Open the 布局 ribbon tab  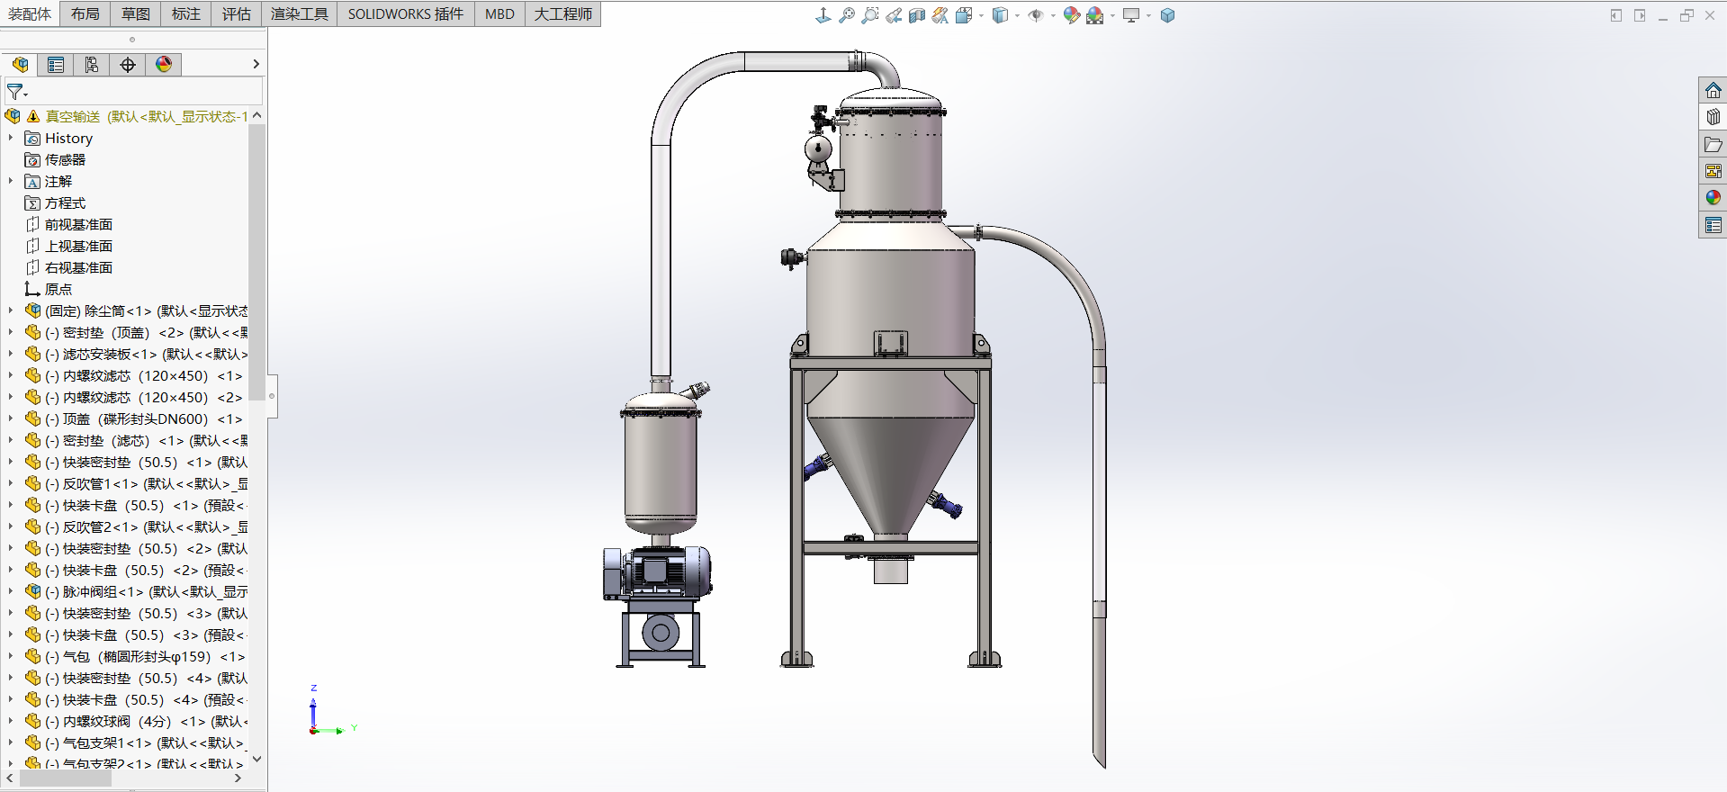click(85, 13)
